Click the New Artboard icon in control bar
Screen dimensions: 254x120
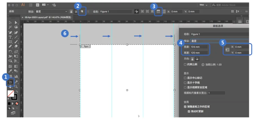coord(82,11)
